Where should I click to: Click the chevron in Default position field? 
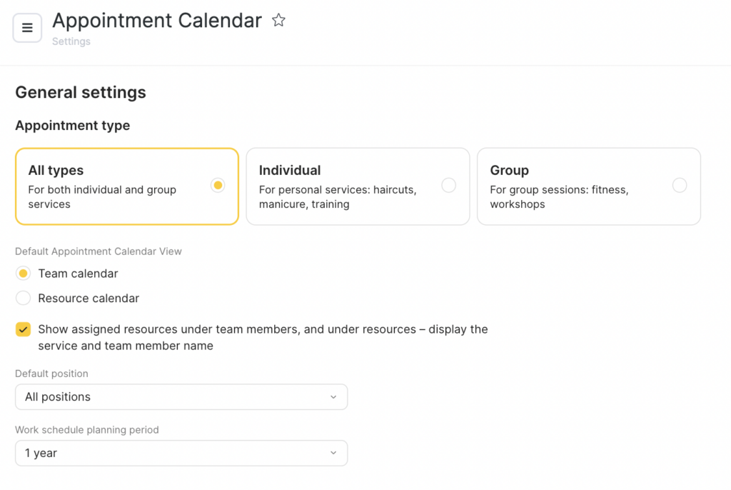(x=333, y=397)
